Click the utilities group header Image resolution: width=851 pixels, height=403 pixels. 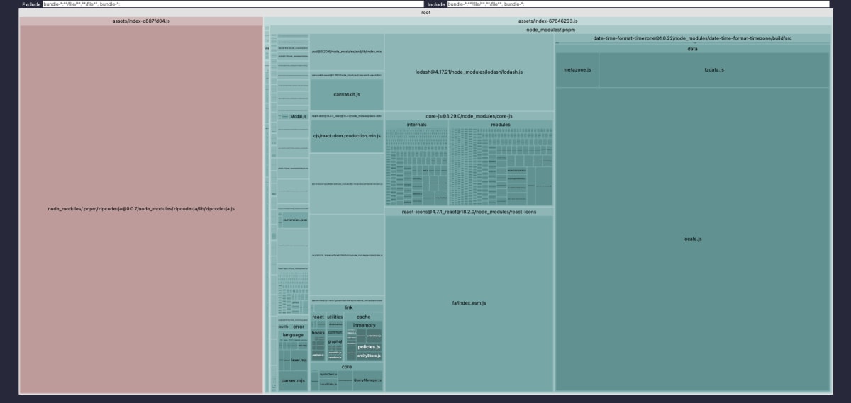point(335,317)
